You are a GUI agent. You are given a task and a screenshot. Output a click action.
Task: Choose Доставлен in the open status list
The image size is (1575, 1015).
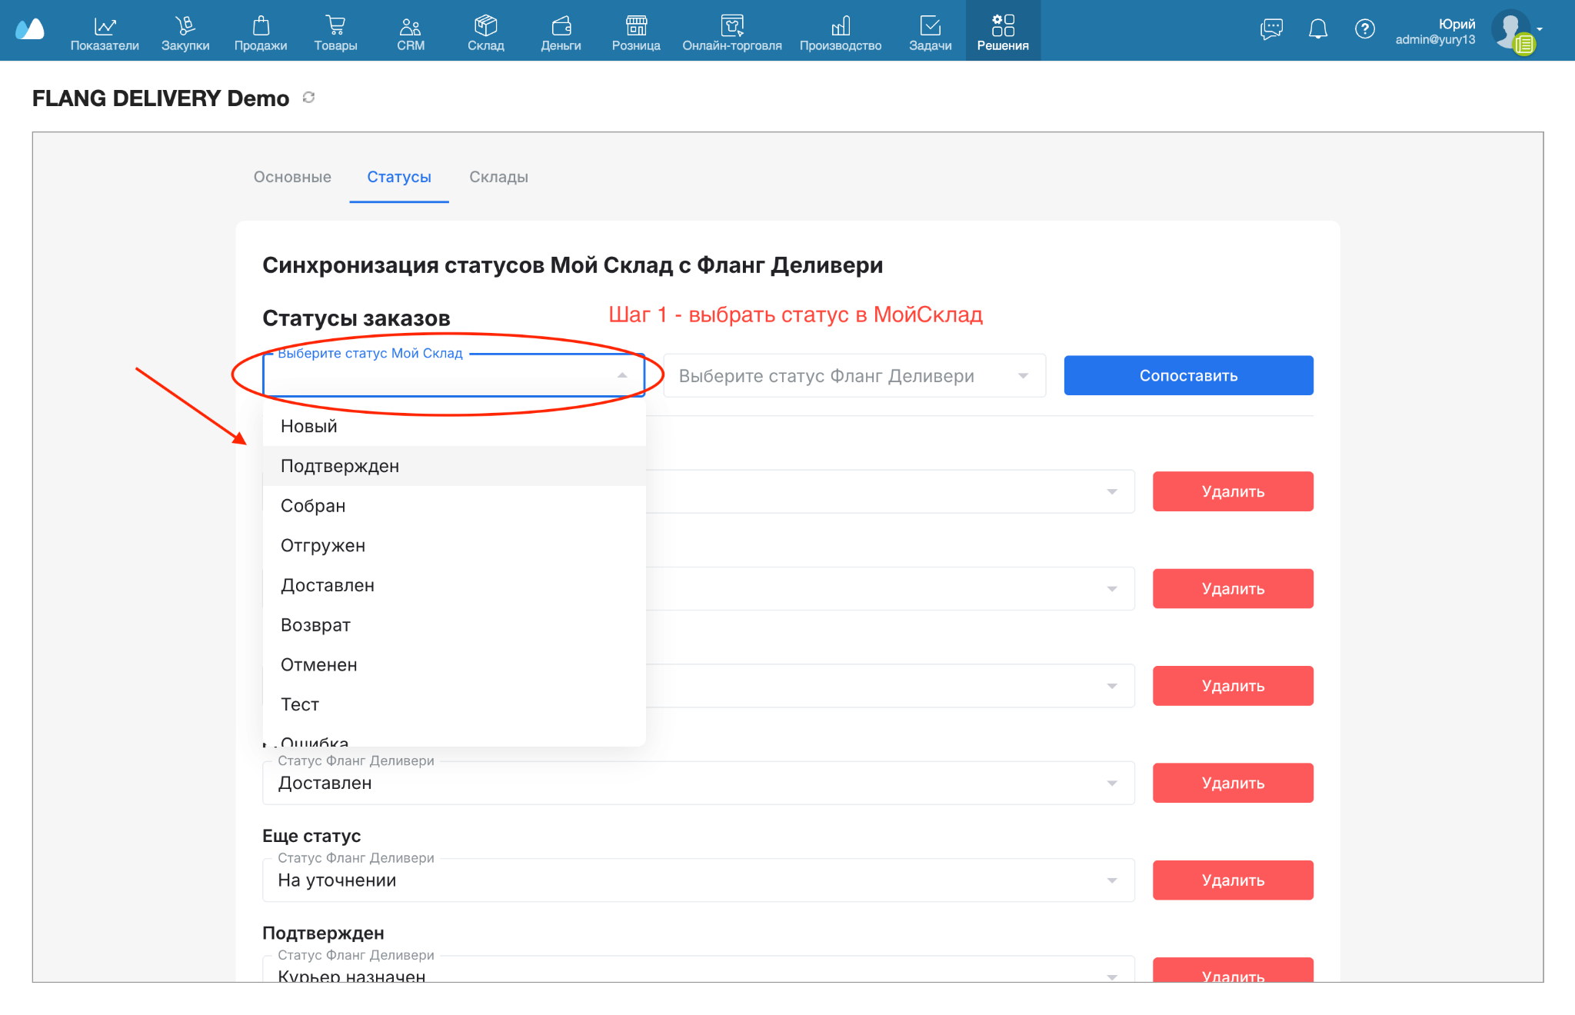pyautogui.click(x=454, y=585)
